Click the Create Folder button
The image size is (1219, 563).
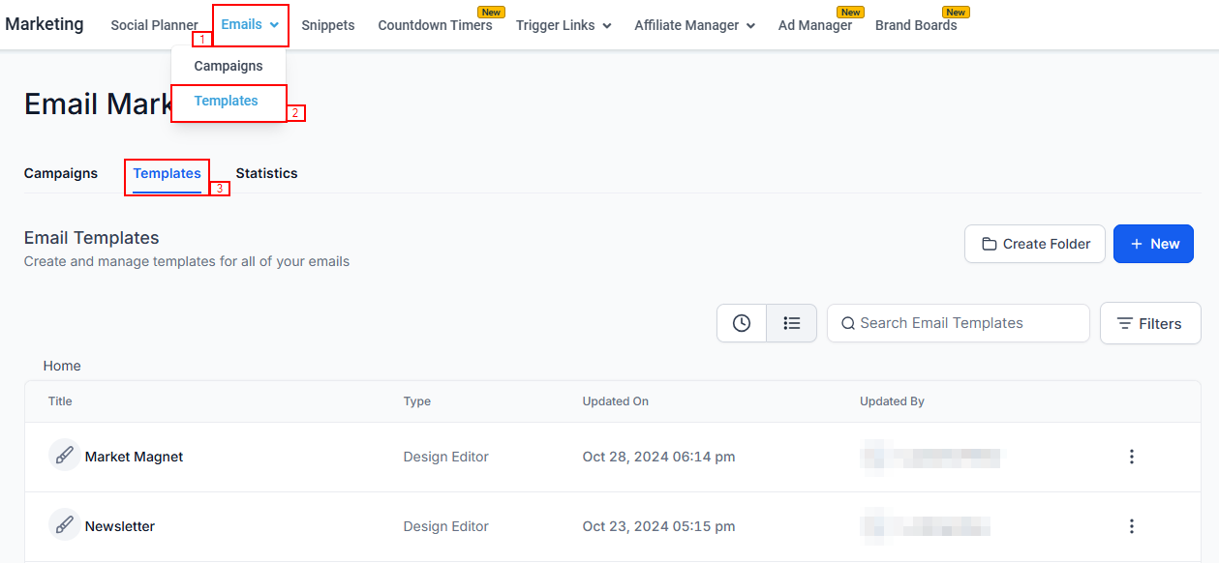pyautogui.click(x=1035, y=244)
